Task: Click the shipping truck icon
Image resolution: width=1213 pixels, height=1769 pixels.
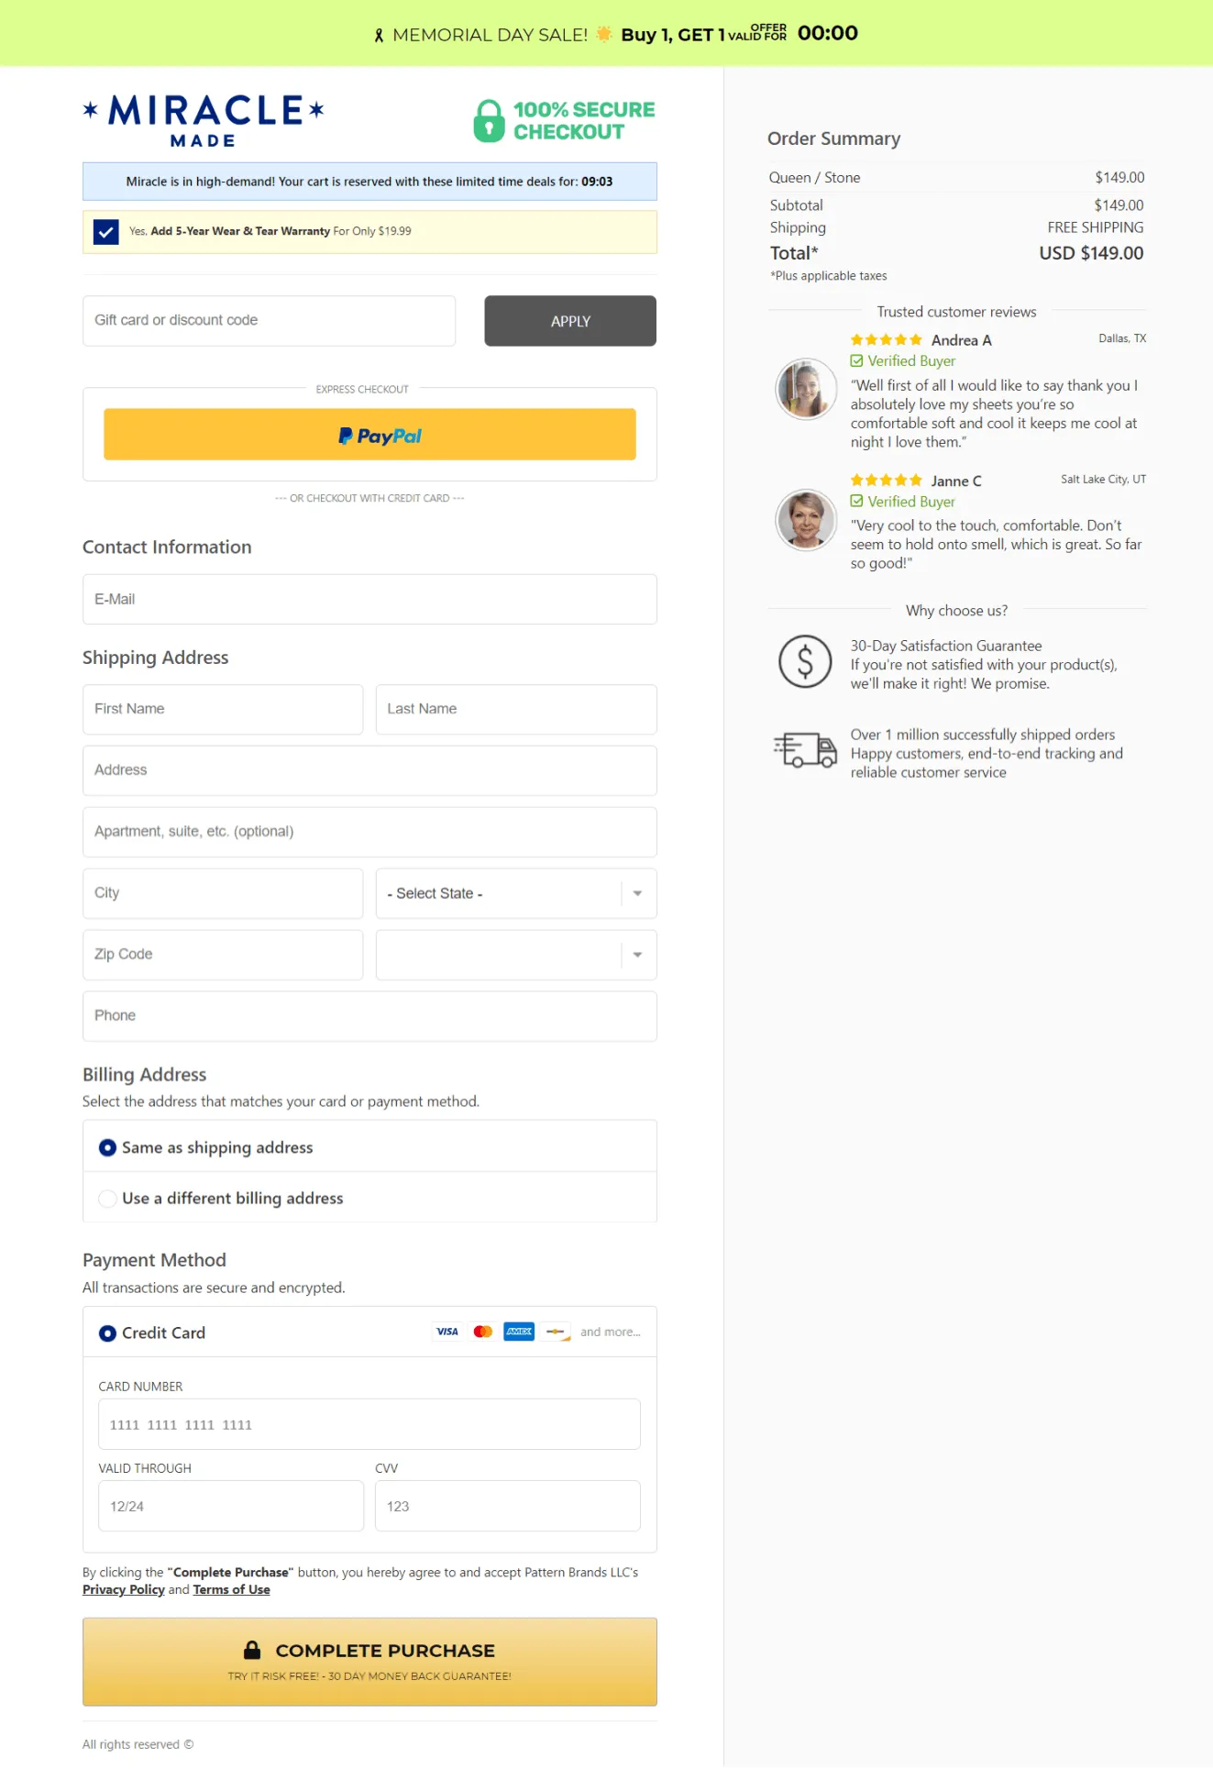Action: (805, 750)
